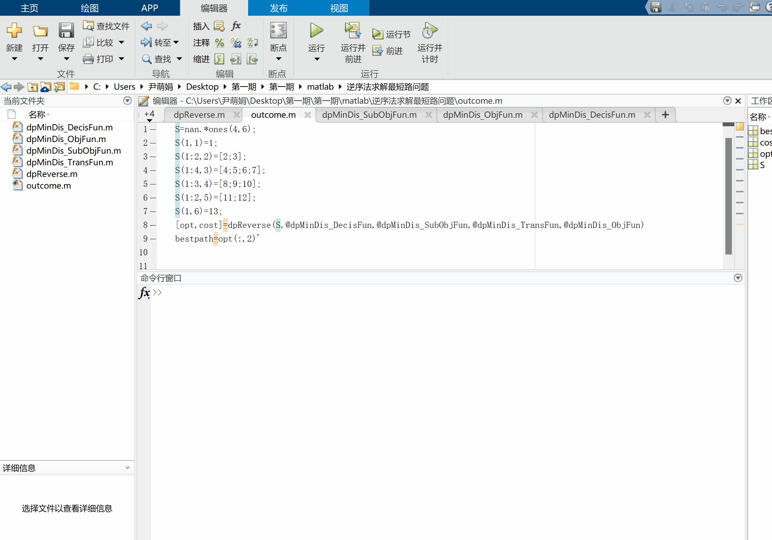Click the Run and Advance icon
Image resolution: width=772 pixels, height=540 pixels.
353,31
